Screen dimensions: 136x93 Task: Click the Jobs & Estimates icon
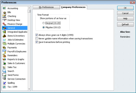(x=4, y=40)
